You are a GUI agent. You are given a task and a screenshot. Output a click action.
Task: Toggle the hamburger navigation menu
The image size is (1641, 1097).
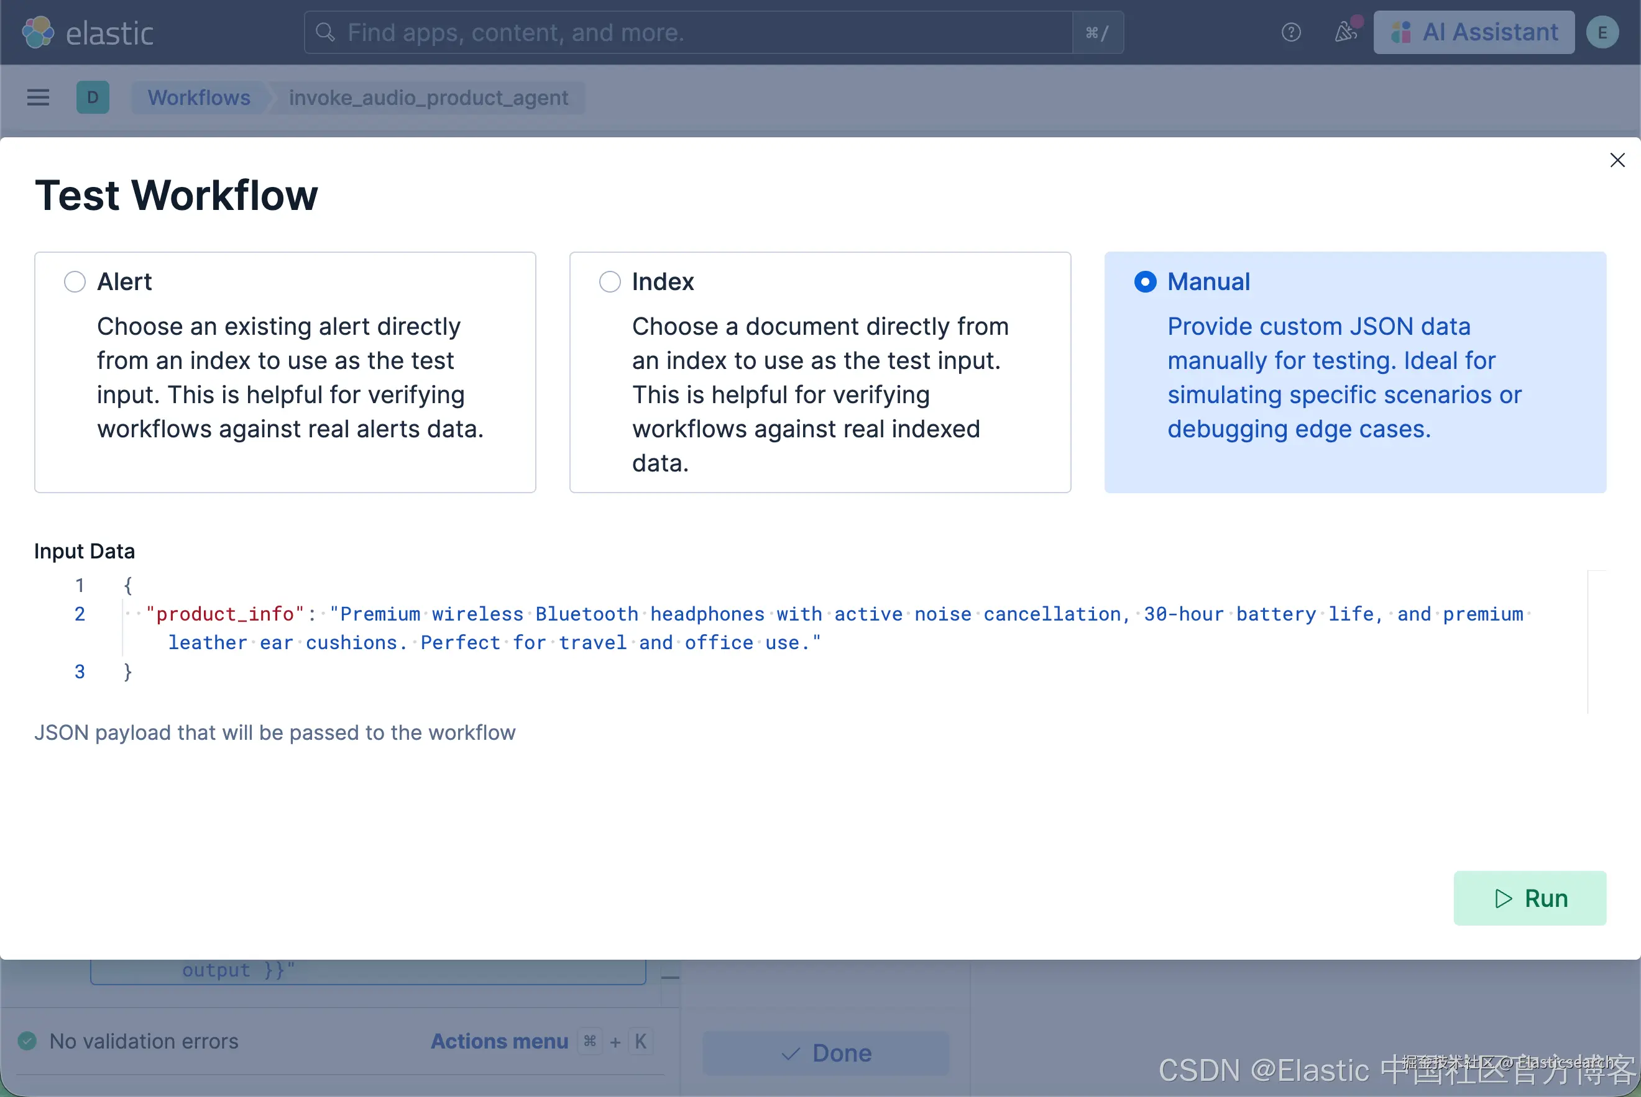38,98
